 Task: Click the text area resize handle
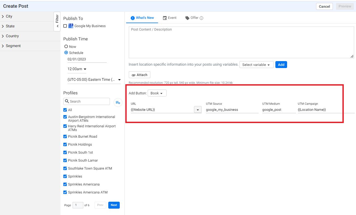352,56
